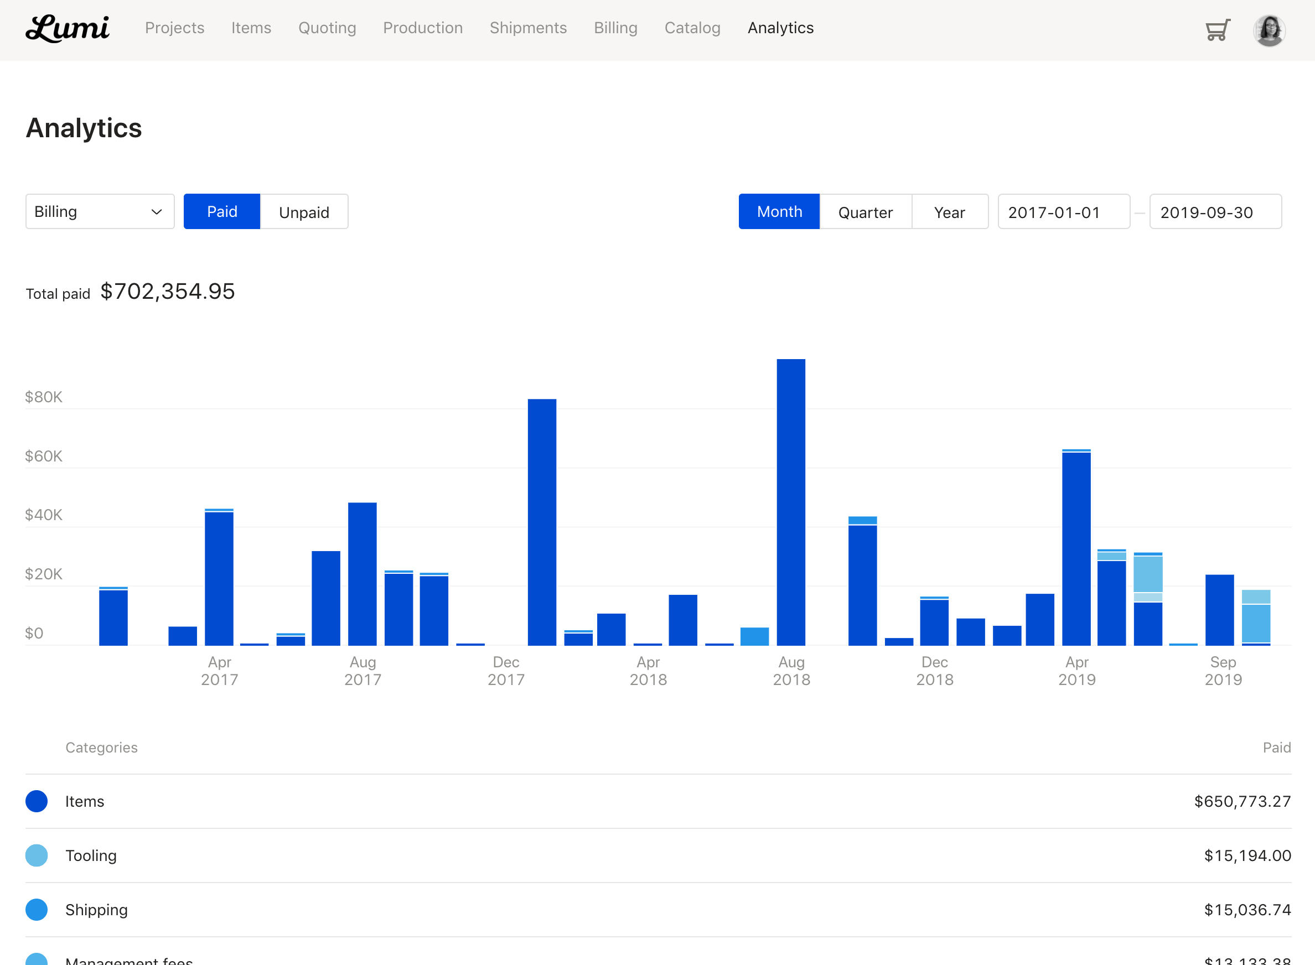The width and height of the screenshot is (1315, 965).
Task: Toggle to Paid billing view
Action: [221, 211]
